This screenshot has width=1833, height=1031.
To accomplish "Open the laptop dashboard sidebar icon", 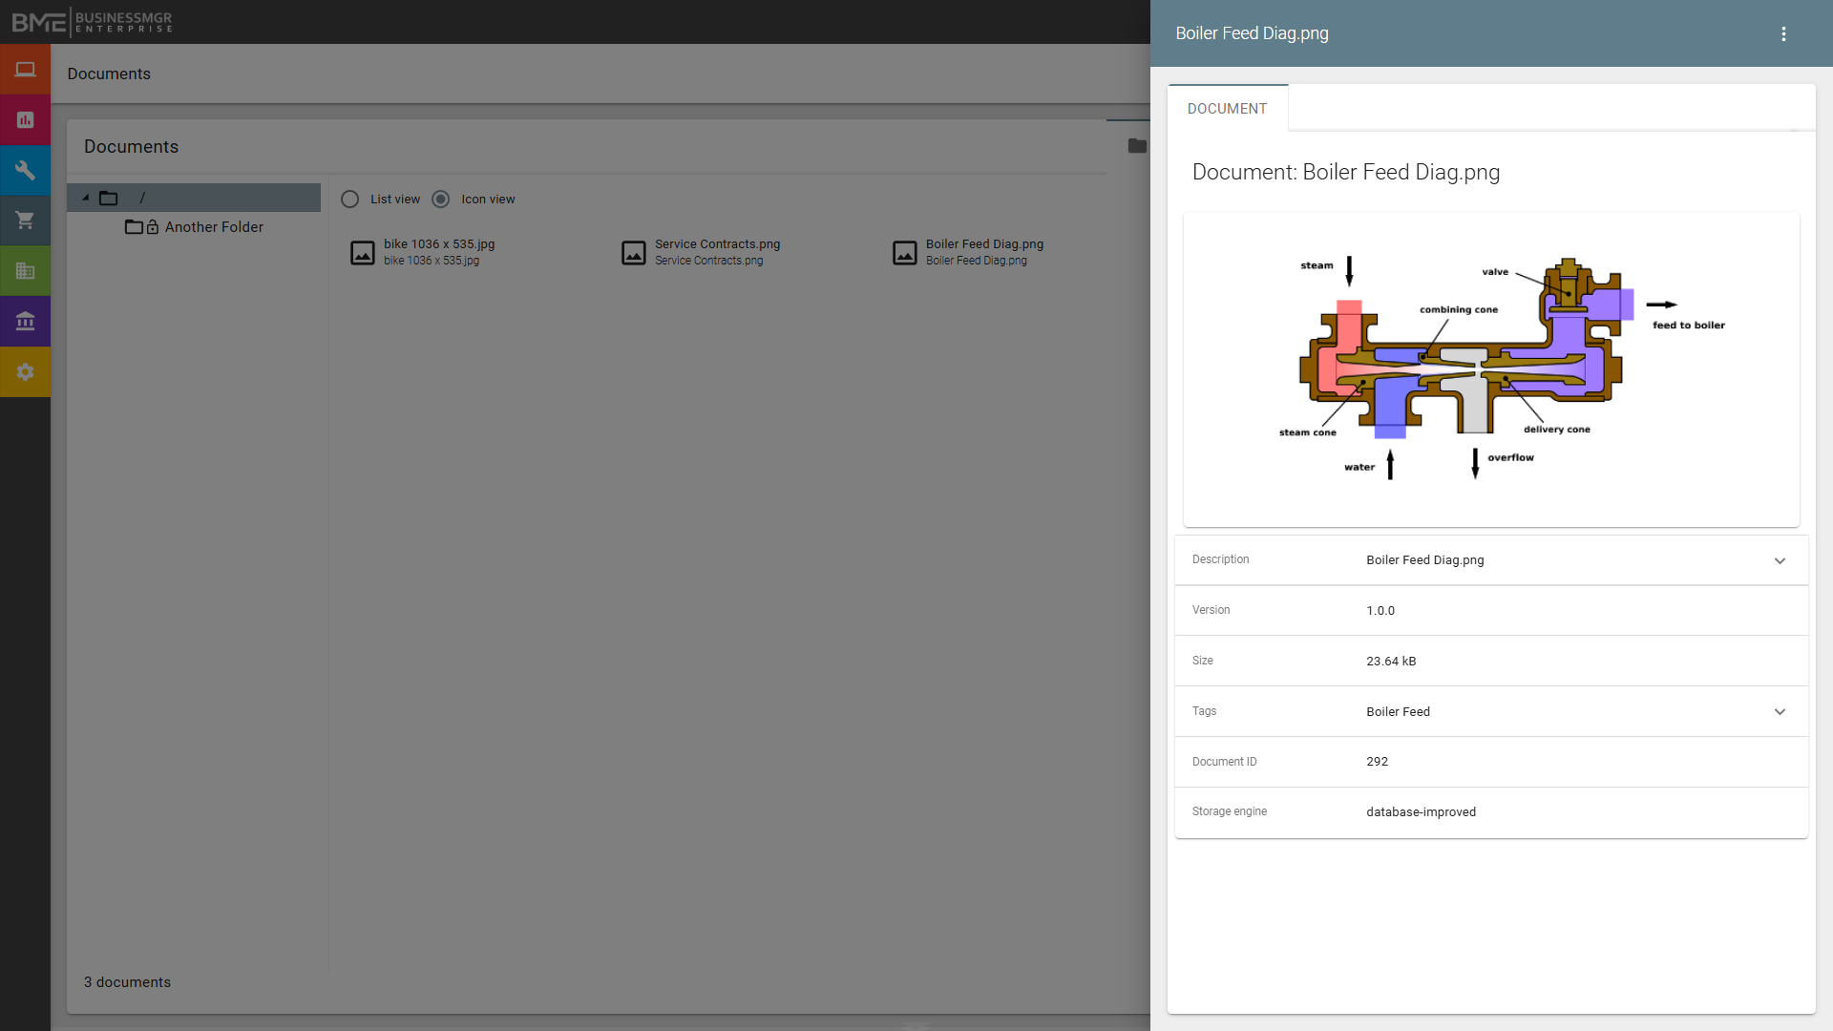I will (x=25, y=70).
